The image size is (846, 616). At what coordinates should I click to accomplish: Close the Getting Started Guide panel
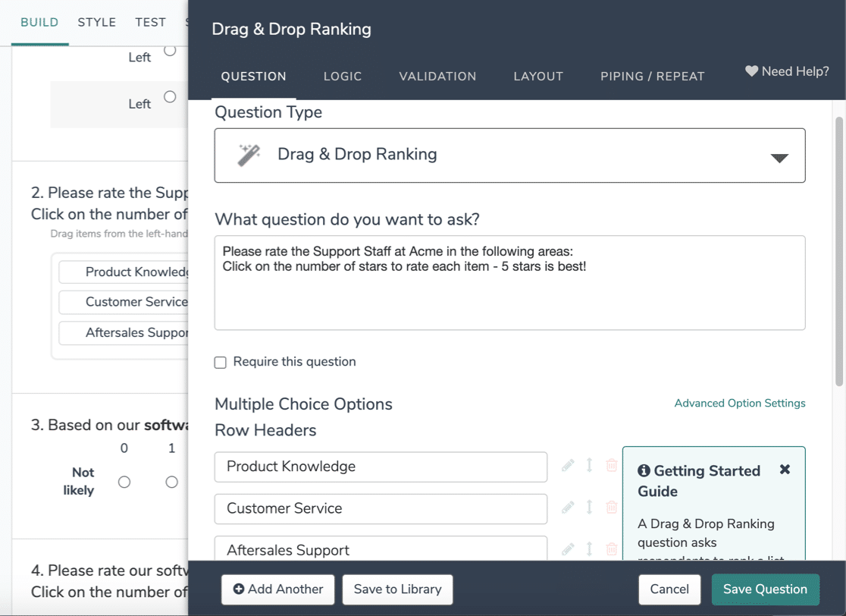coord(785,470)
